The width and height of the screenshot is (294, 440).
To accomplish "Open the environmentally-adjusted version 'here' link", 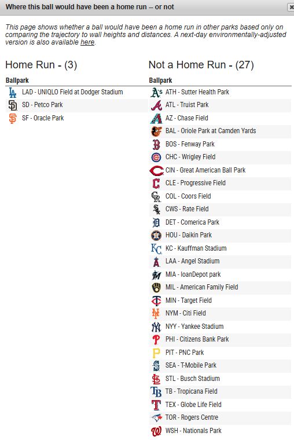I will pos(87,42).
